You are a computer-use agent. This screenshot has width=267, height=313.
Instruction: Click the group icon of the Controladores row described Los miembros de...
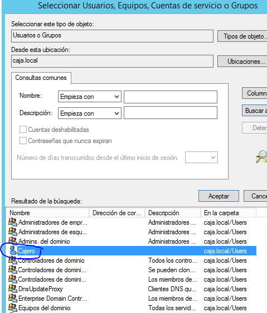click(x=13, y=279)
